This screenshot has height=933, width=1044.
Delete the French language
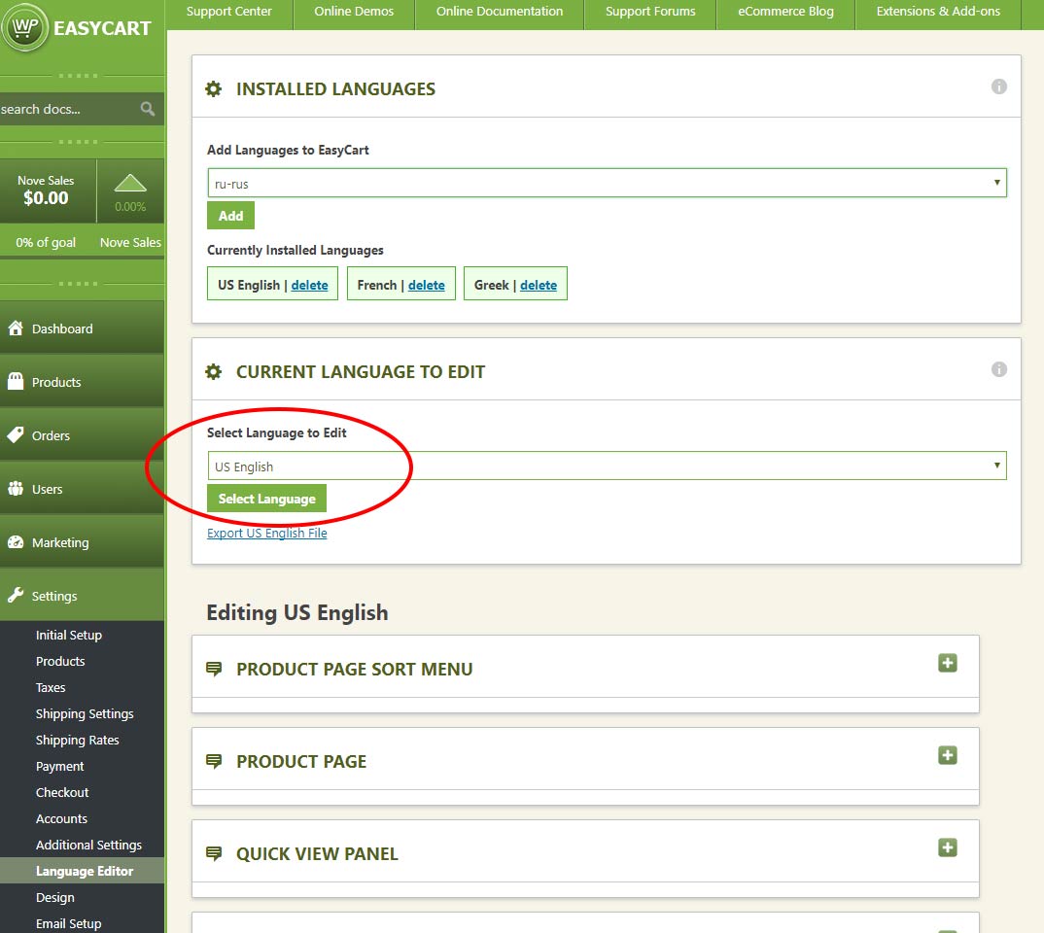point(426,285)
